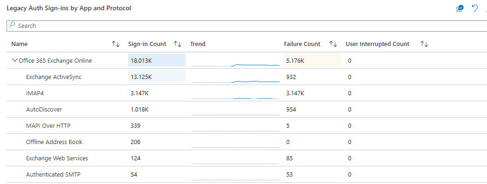The width and height of the screenshot is (487, 184).
Task: Click the 18.013K sign-in count cell
Action: click(157, 60)
